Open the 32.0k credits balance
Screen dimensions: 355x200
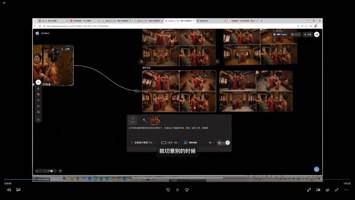tap(295, 34)
